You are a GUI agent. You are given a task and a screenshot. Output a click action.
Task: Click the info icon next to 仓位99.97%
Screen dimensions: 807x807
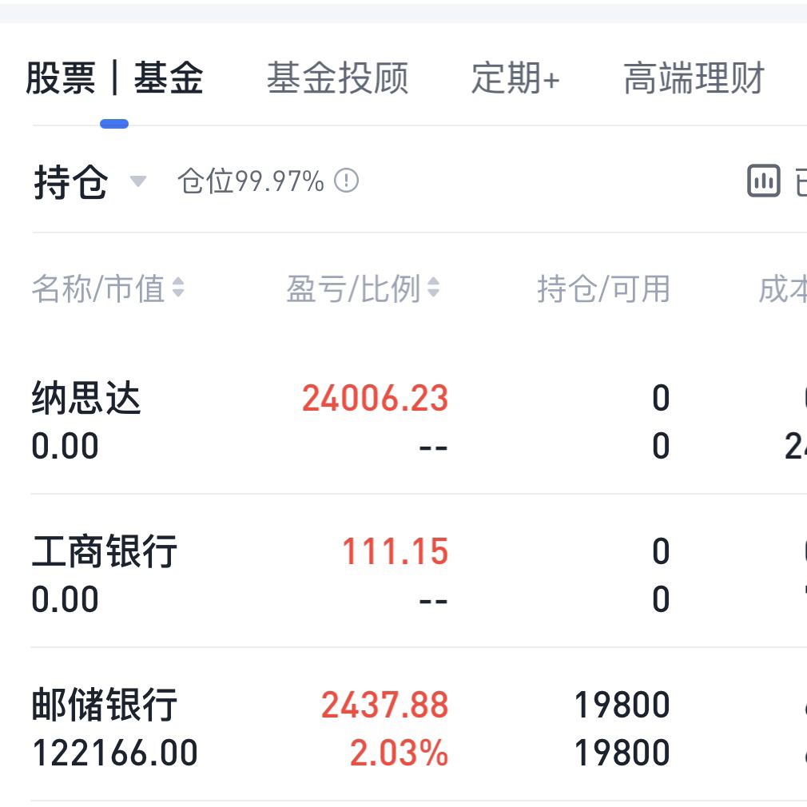[346, 181]
